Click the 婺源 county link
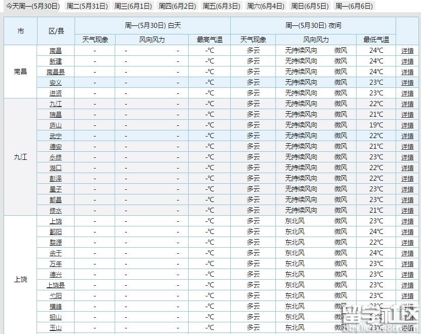The width and height of the screenshot is (421, 334). (x=56, y=242)
